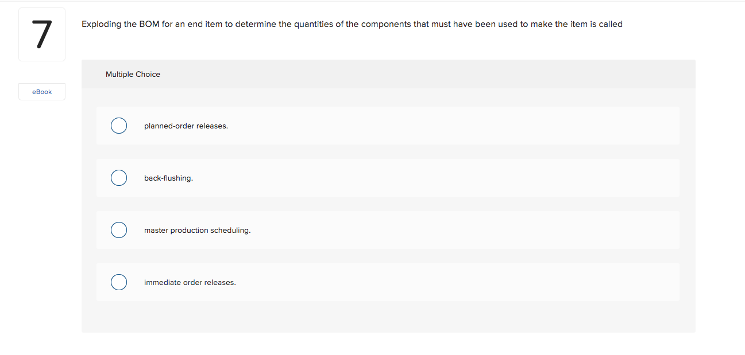Click the question number 7 box
This screenshot has width=745, height=355.
41,34
